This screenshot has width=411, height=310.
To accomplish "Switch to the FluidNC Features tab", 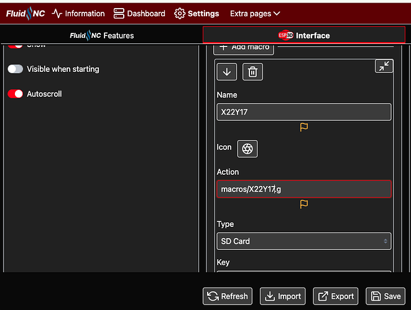I will [x=102, y=35].
